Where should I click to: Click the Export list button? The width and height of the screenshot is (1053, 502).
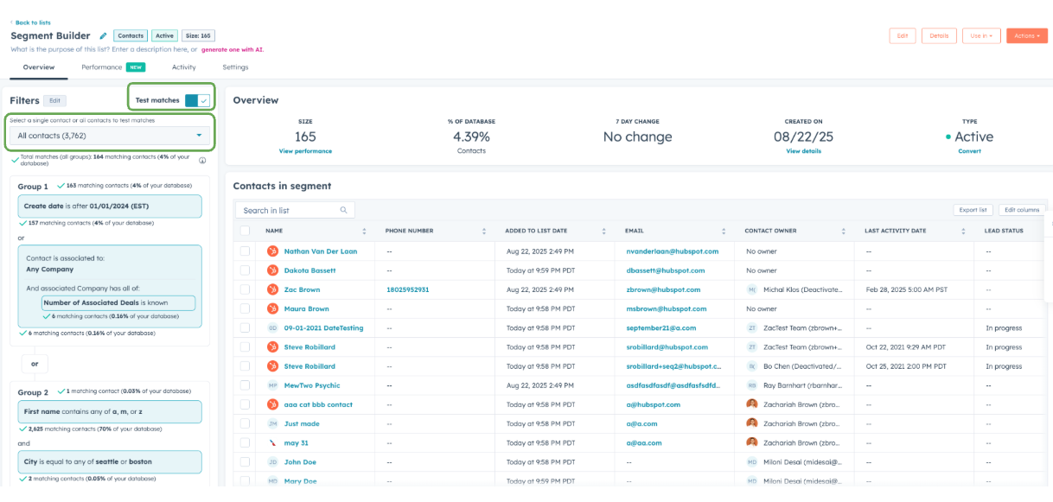click(973, 210)
